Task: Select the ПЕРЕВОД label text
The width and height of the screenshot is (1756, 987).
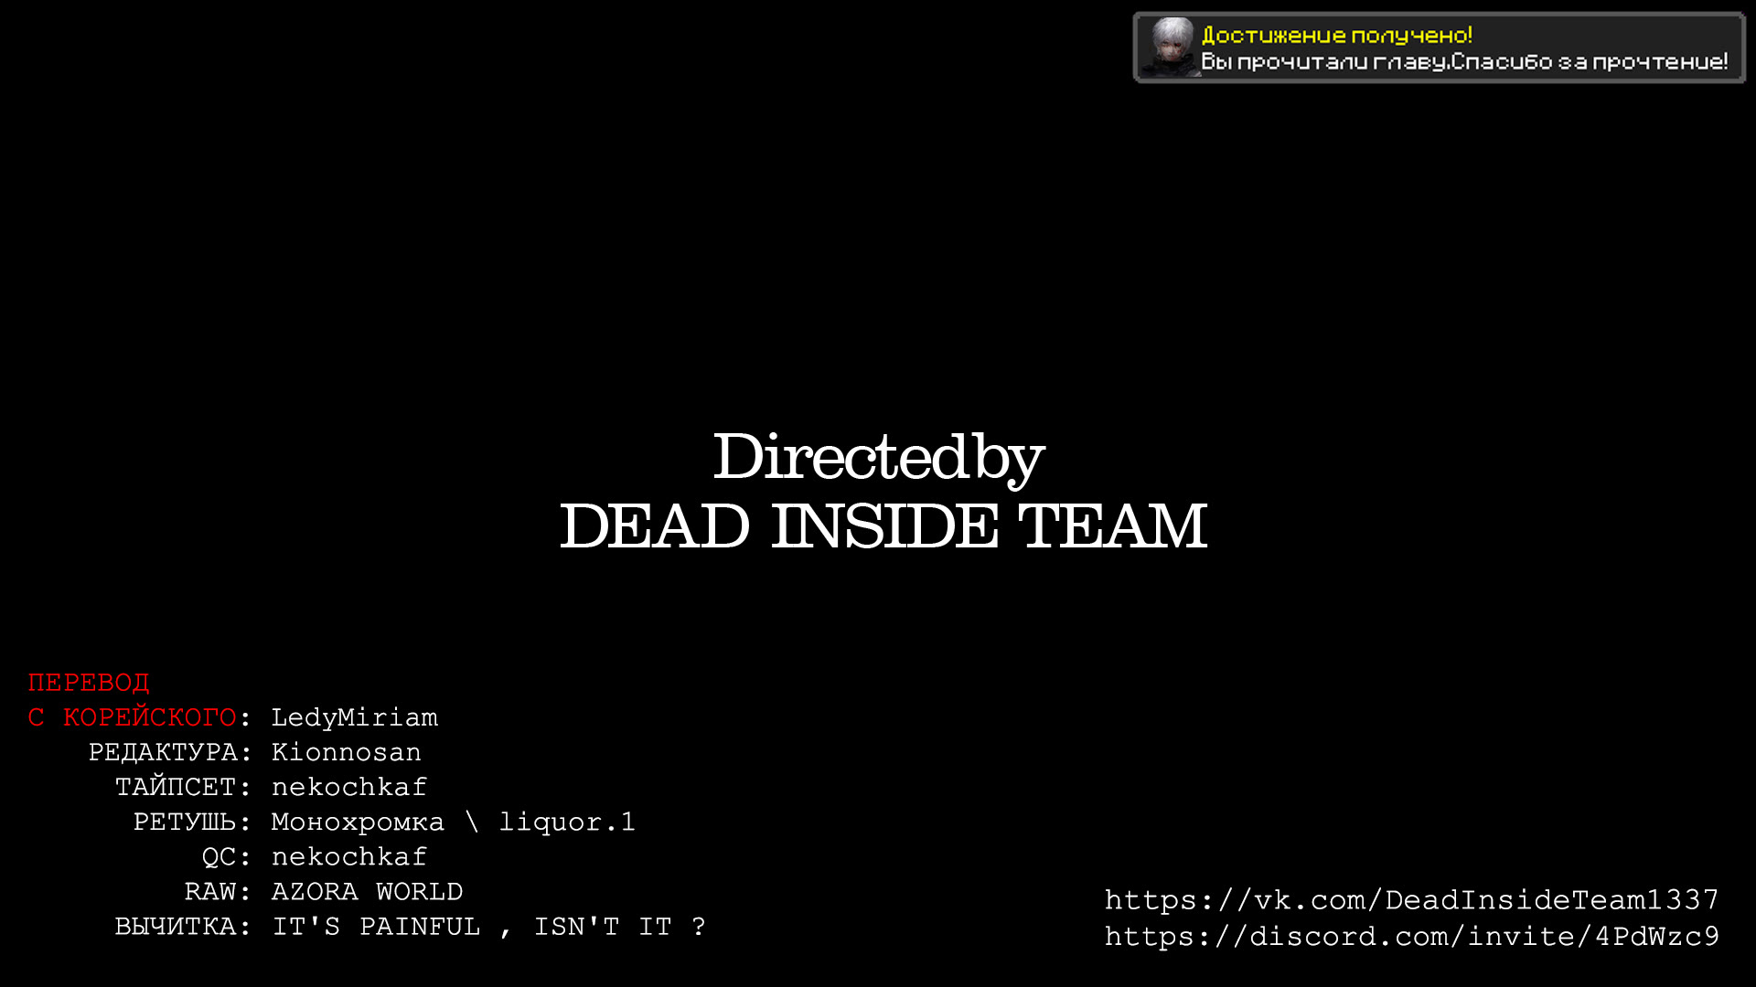Action: click(x=88, y=682)
